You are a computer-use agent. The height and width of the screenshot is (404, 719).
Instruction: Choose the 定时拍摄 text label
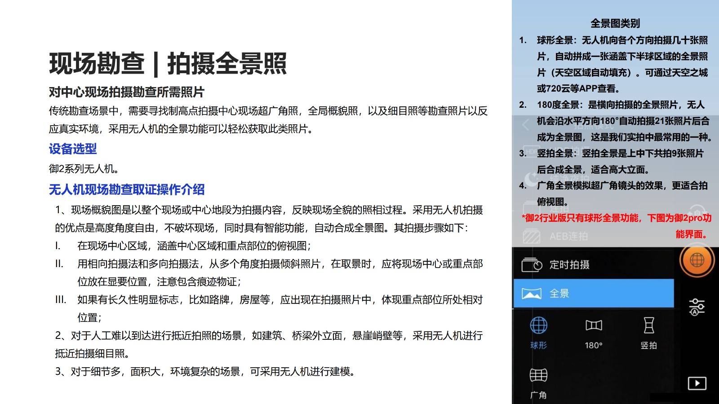tap(569, 265)
